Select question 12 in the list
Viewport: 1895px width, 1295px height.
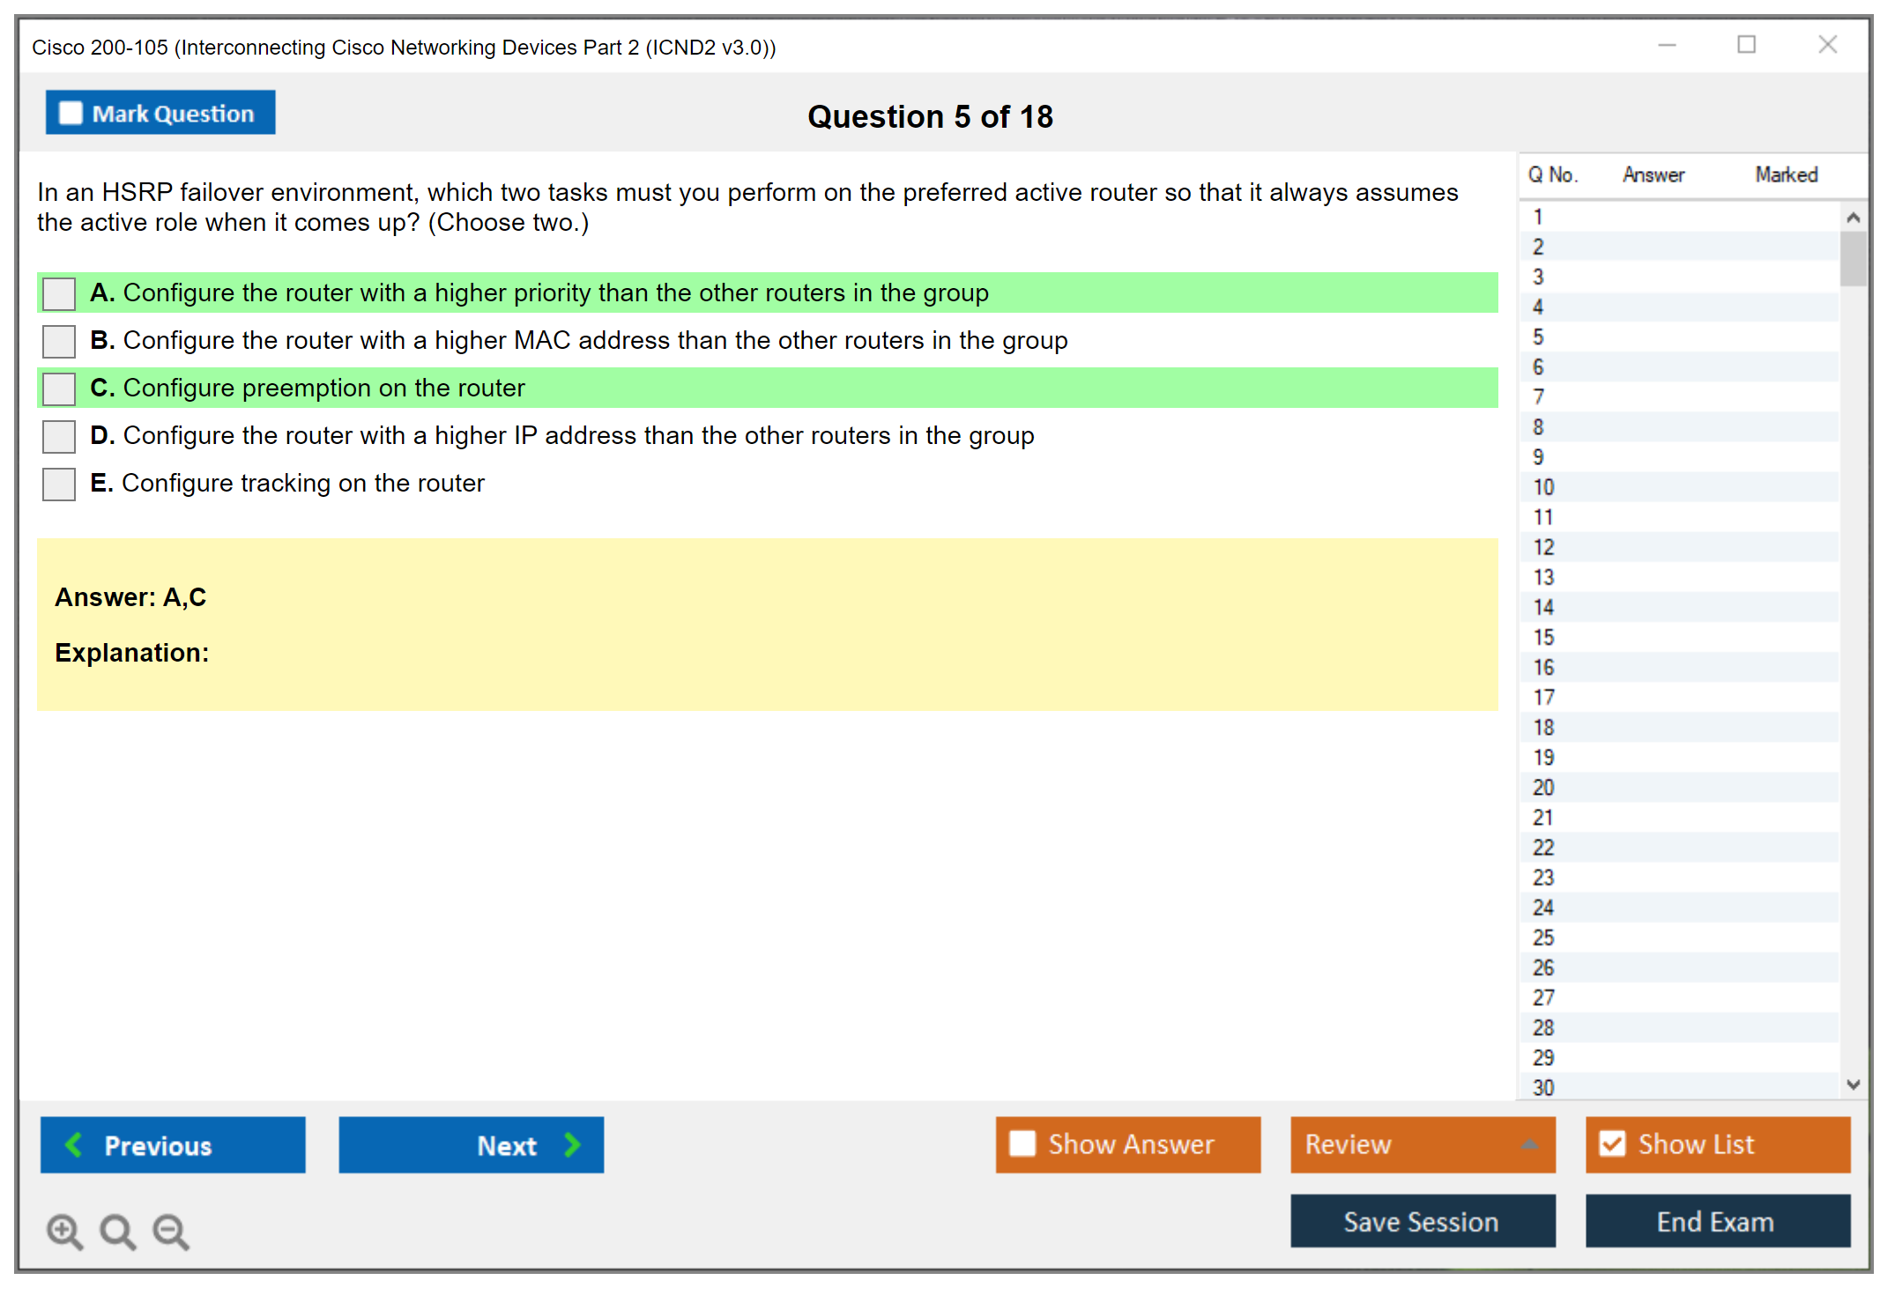tap(1543, 547)
